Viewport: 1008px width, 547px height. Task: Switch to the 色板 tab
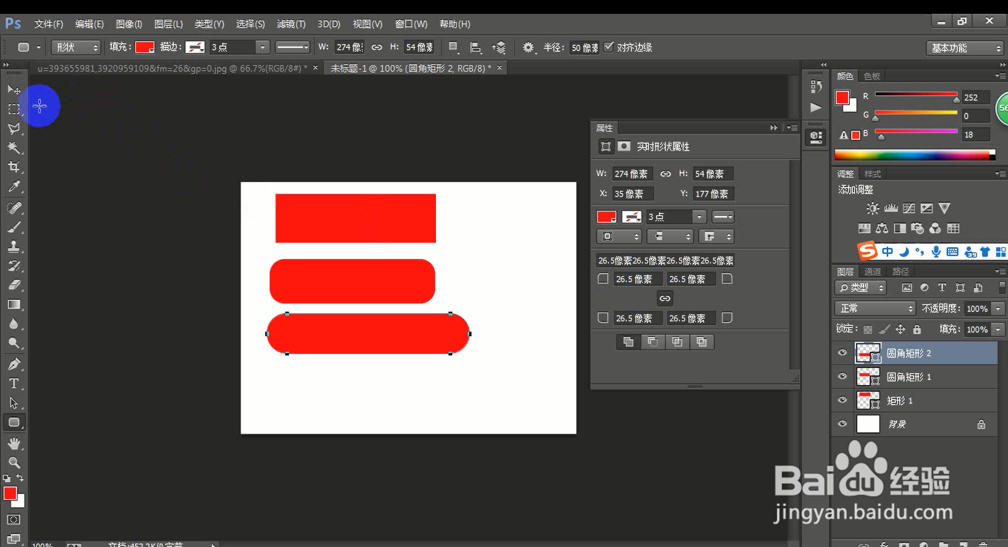click(x=872, y=76)
